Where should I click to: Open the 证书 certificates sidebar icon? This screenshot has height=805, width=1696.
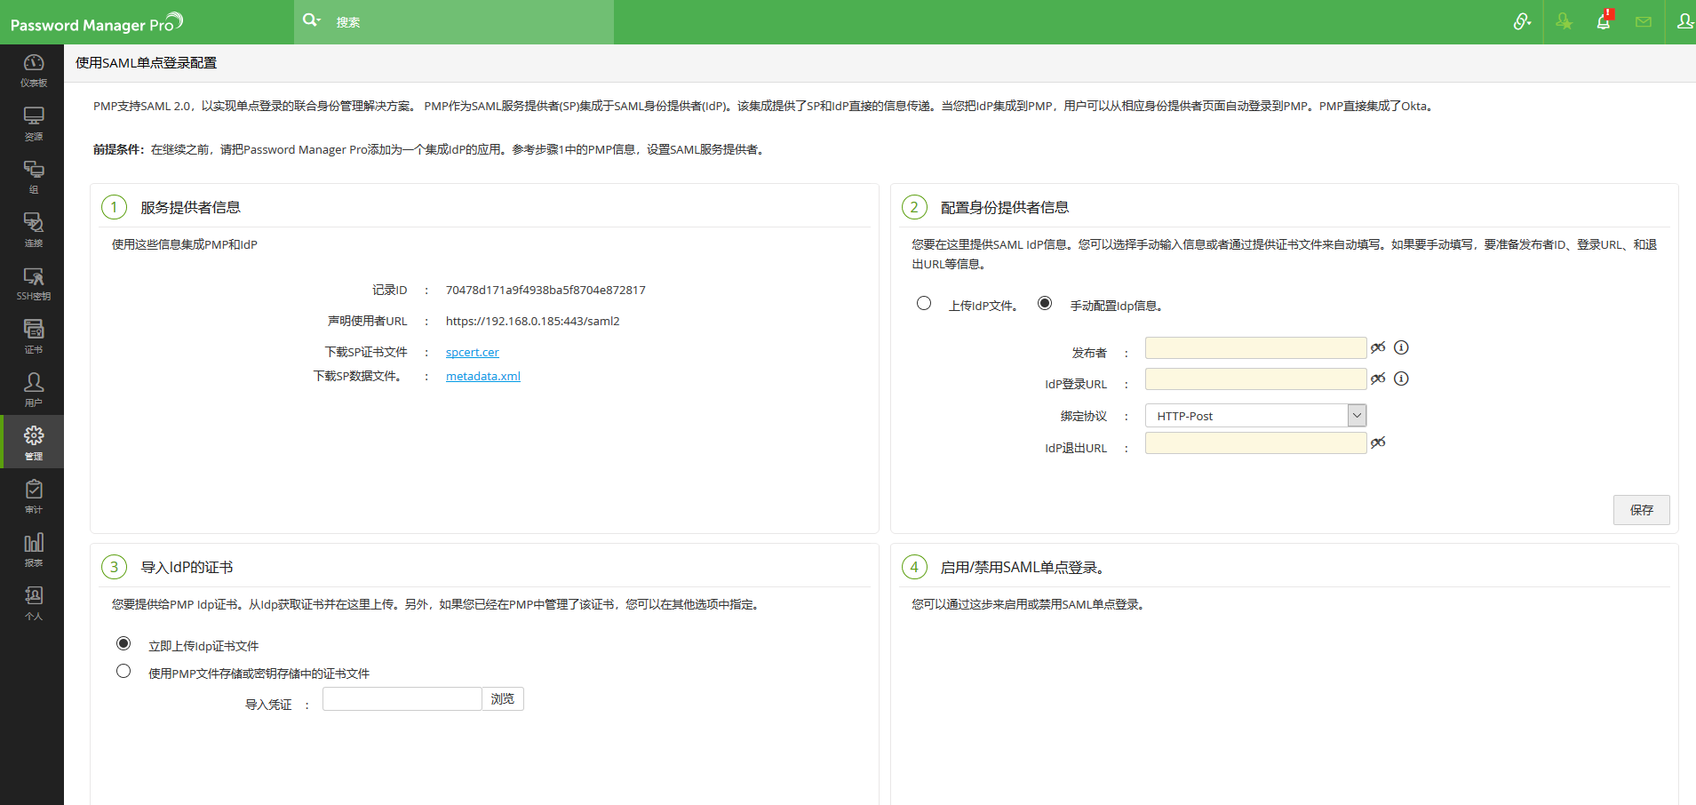point(33,336)
